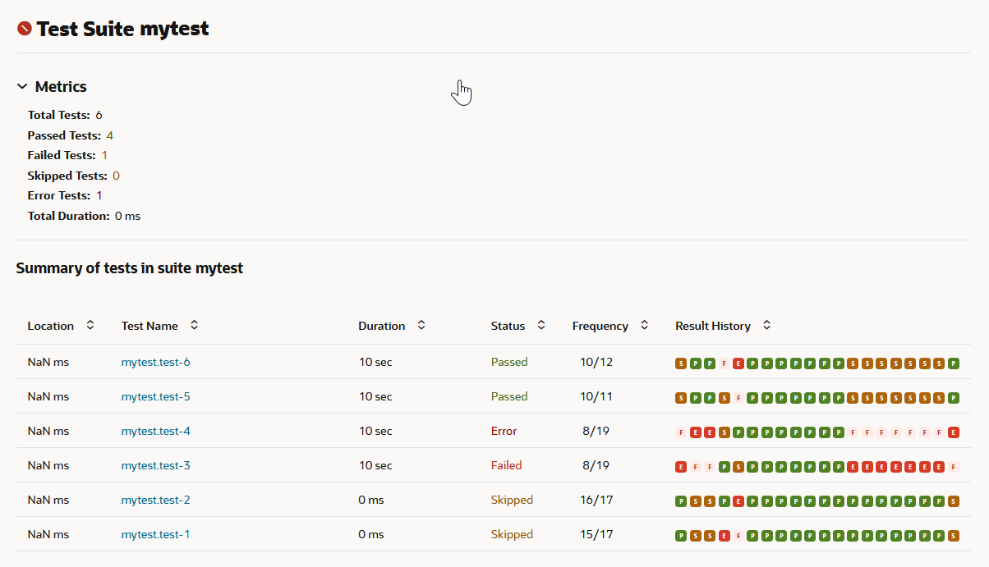Click the 10/12 frequency value

point(596,362)
